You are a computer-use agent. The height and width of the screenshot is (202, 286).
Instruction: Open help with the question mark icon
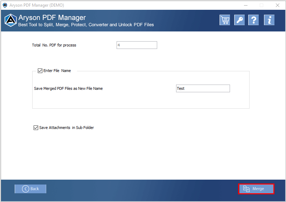pyautogui.click(x=253, y=20)
